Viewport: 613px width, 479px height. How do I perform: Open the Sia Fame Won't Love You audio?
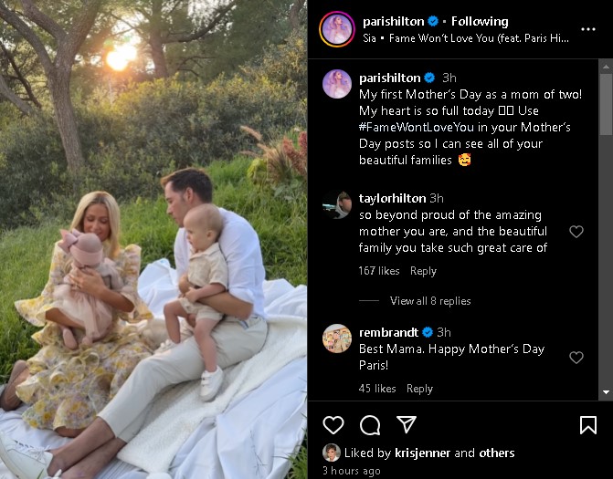[x=466, y=38]
